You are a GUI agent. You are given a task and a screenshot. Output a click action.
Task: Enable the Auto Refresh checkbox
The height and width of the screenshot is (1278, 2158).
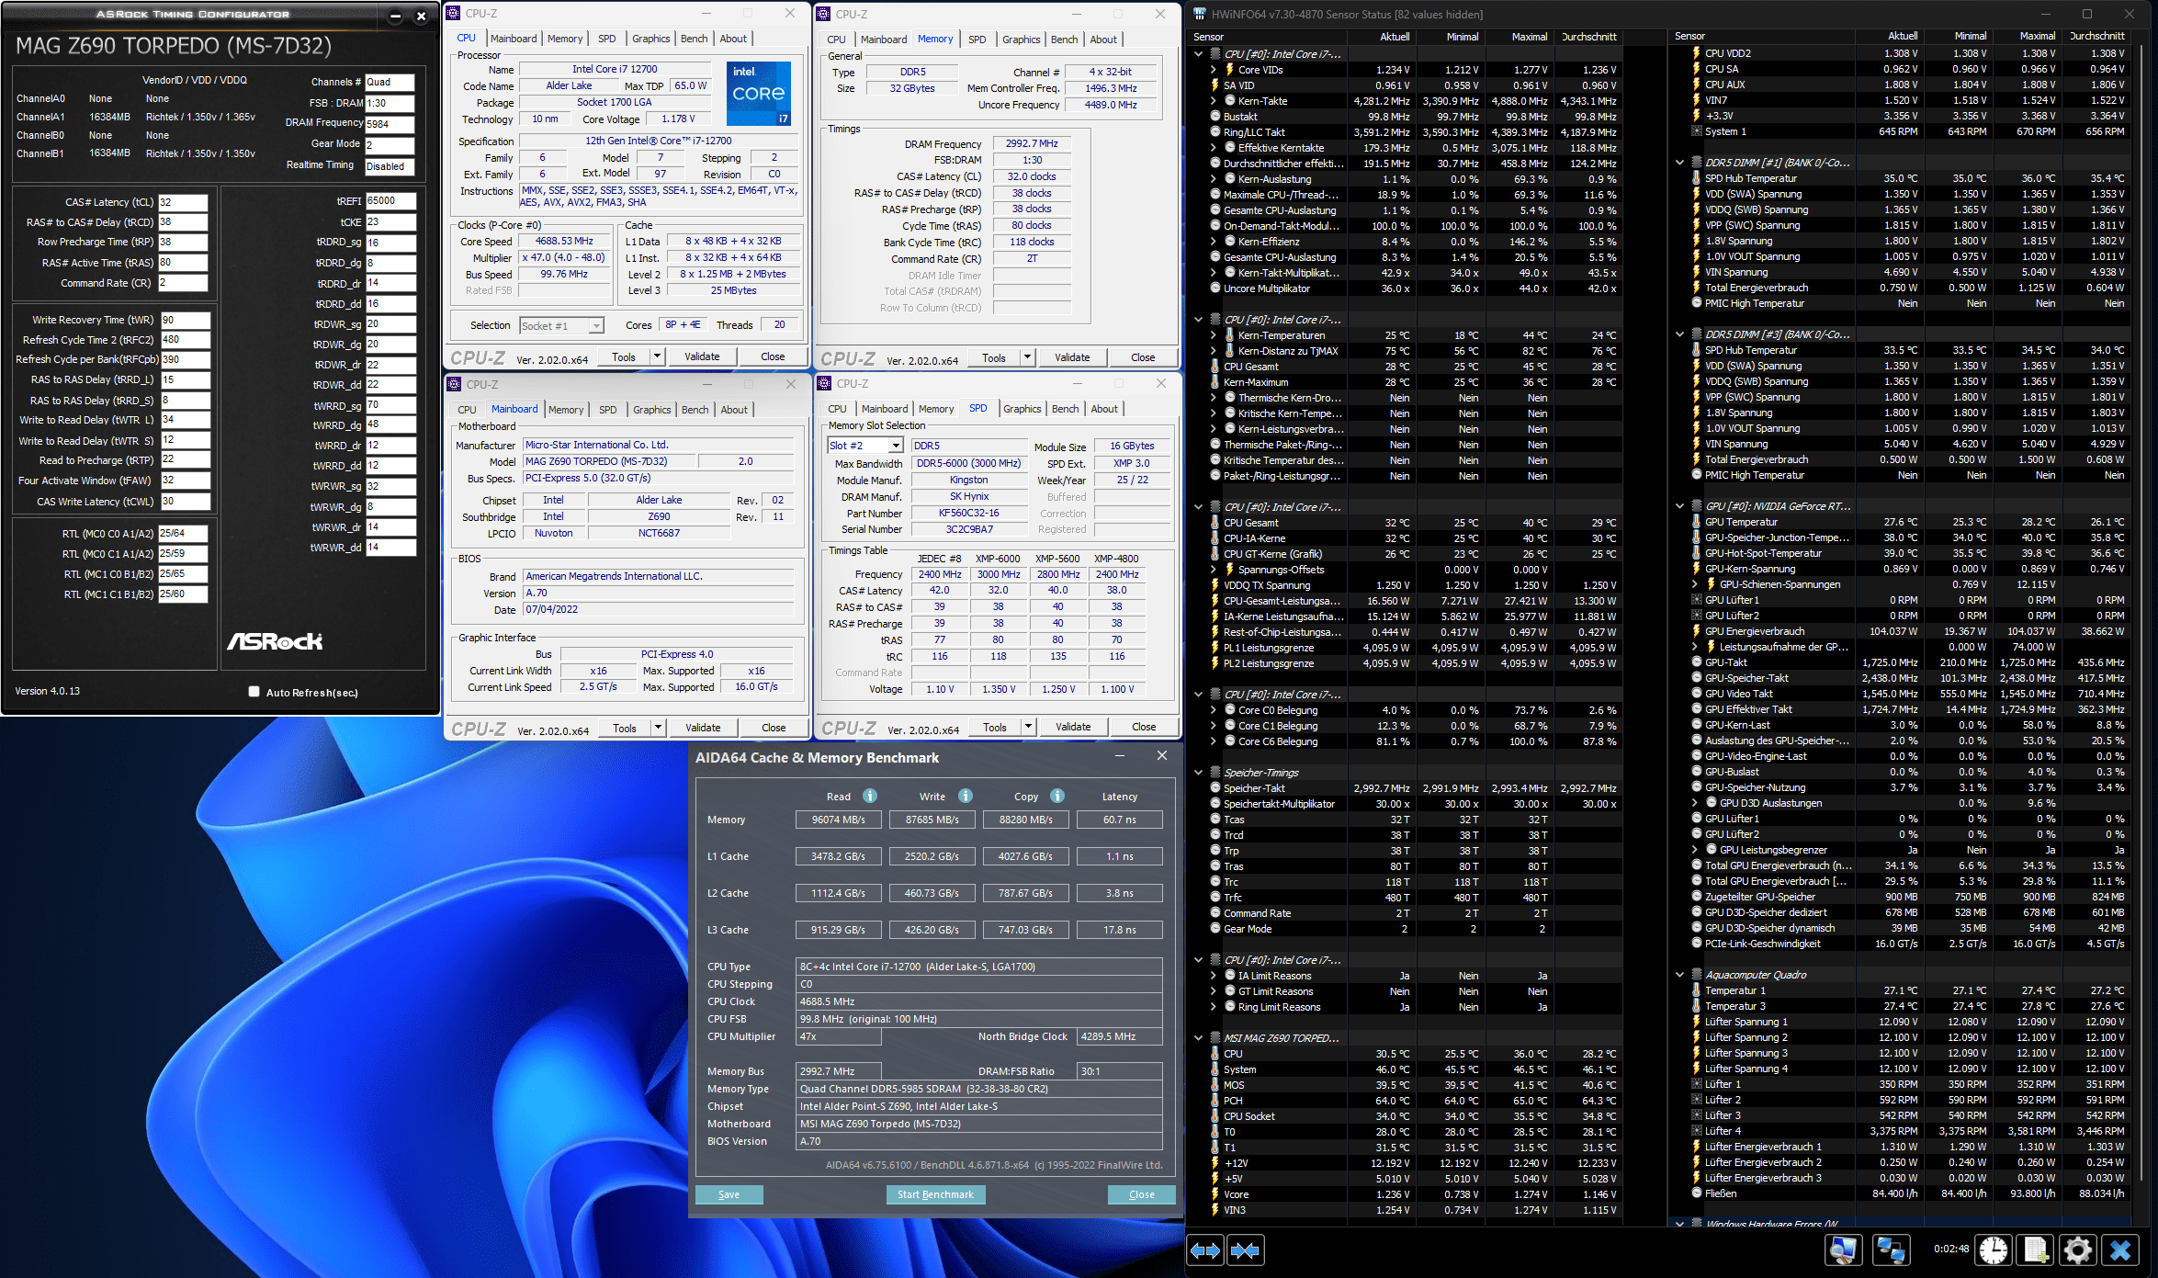pyautogui.click(x=254, y=692)
